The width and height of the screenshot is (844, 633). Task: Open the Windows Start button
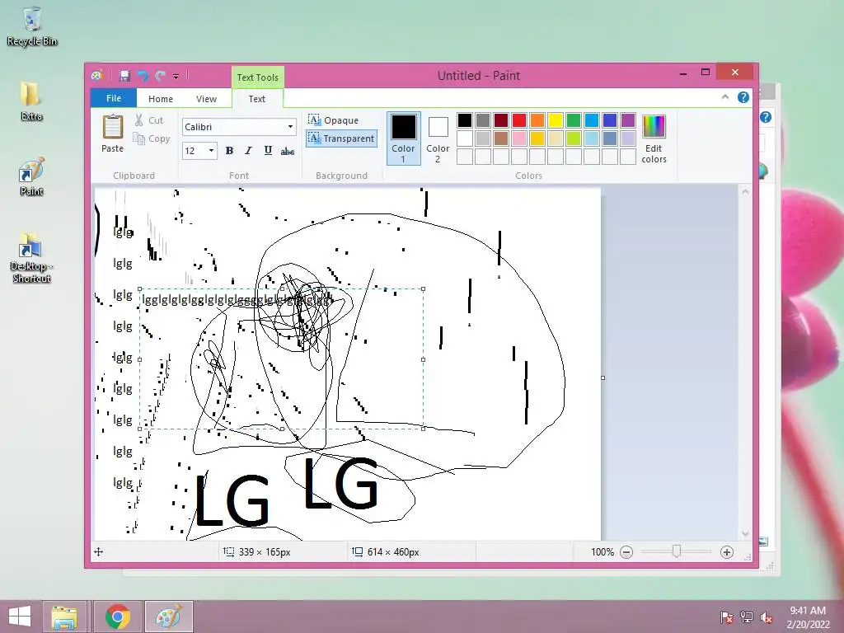click(20, 617)
